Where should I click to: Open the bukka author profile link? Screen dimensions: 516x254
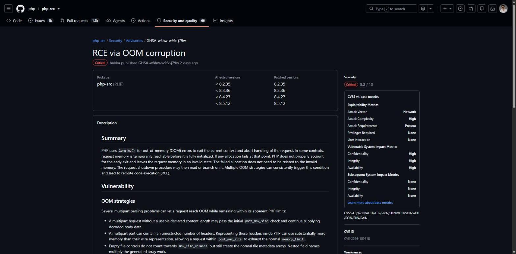(x=115, y=63)
